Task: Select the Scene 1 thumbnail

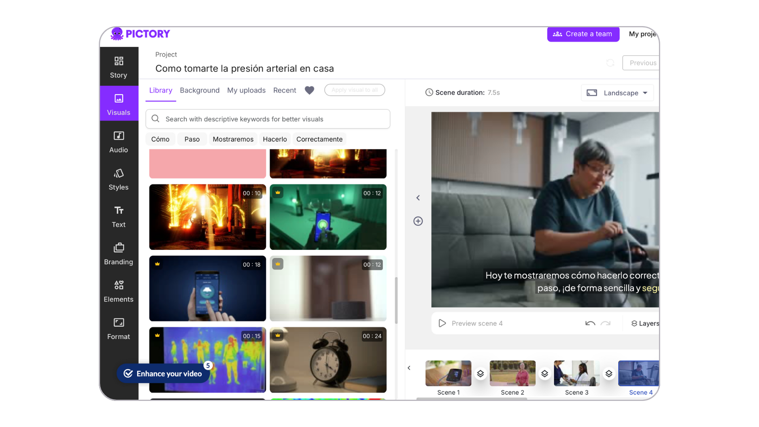Action: pyautogui.click(x=448, y=373)
